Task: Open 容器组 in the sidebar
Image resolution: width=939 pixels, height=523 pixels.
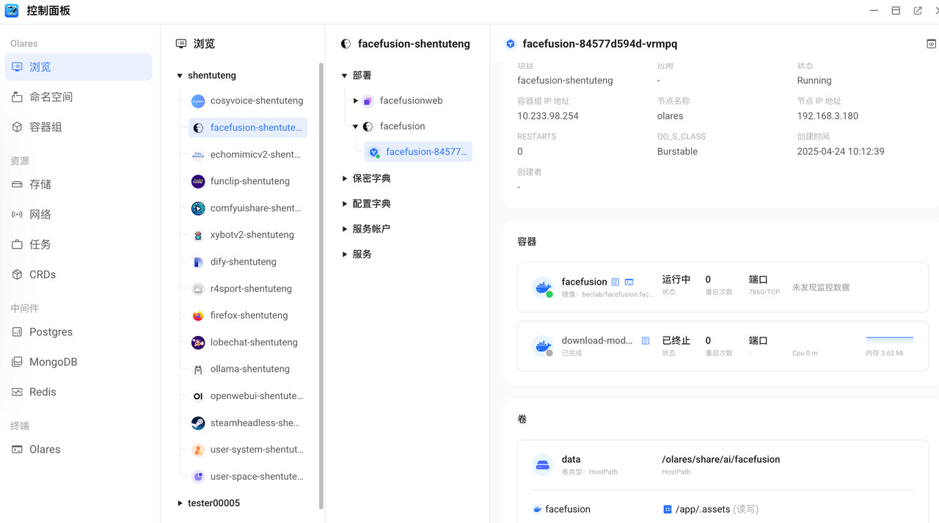Action: [45, 127]
